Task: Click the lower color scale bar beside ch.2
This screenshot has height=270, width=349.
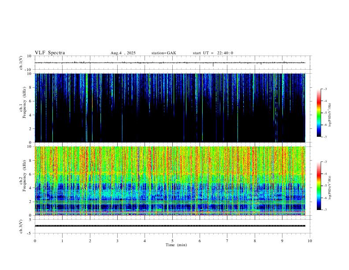Action: click(319, 186)
